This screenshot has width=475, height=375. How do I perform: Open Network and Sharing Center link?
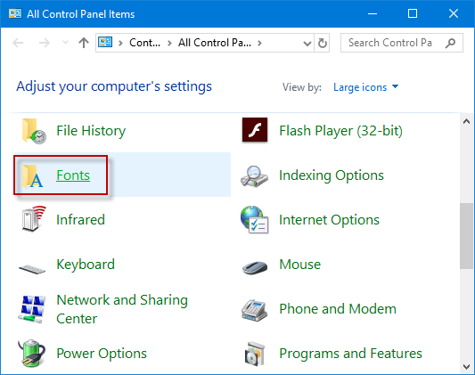(x=122, y=309)
